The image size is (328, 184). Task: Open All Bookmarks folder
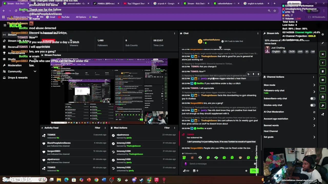point(317,17)
